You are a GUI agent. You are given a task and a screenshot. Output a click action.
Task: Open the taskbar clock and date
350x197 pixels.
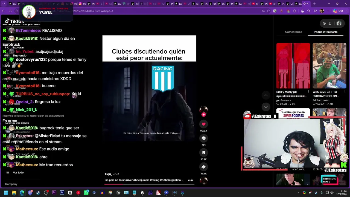[341, 193]
